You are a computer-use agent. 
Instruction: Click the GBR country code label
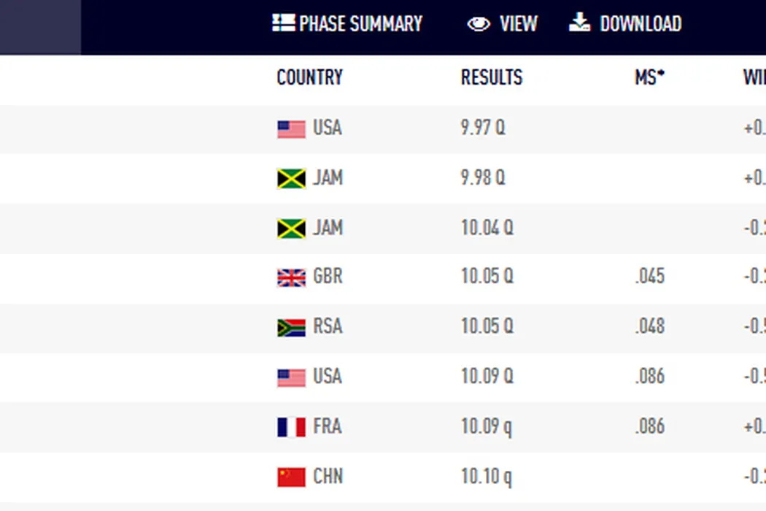tap(328, 277)
